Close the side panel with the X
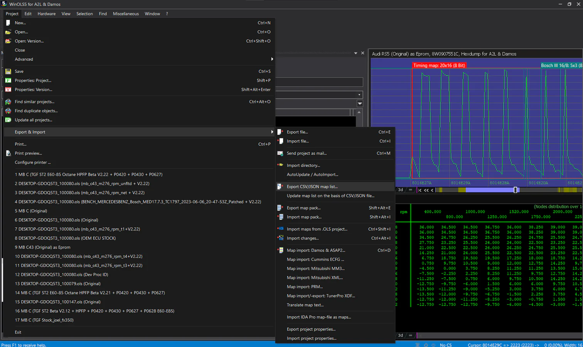 point(362,53)
